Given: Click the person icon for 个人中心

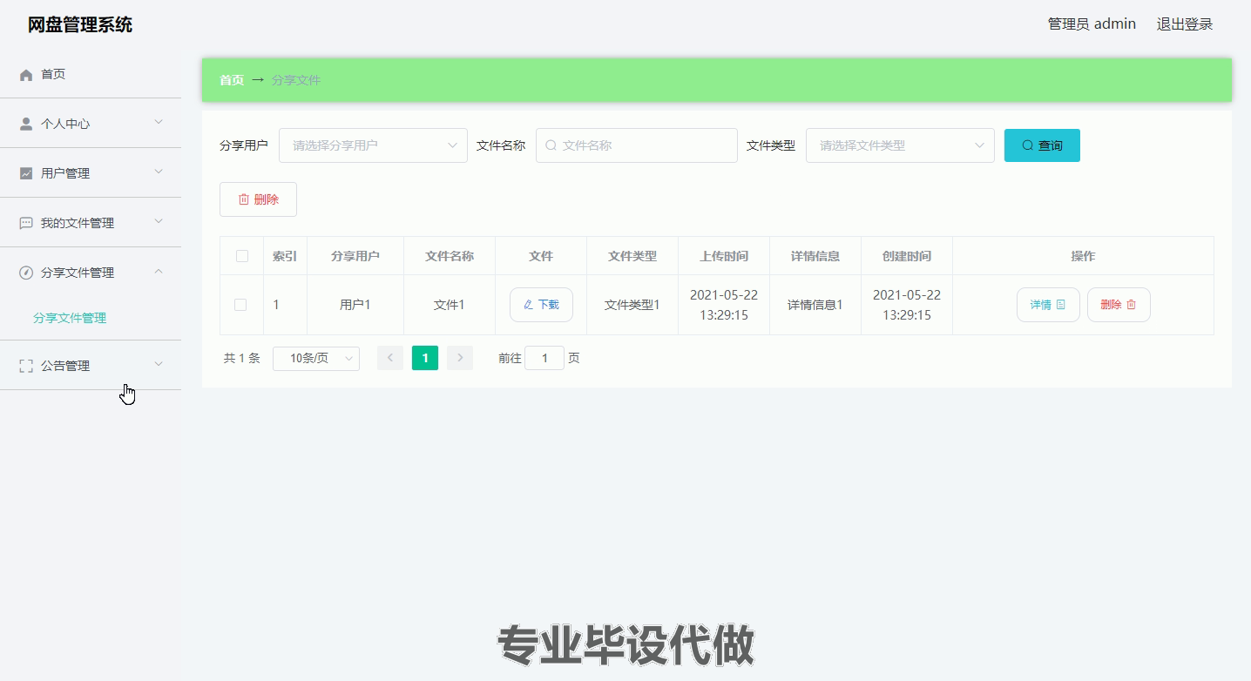Looking at the screenshot, I should 26,124.
